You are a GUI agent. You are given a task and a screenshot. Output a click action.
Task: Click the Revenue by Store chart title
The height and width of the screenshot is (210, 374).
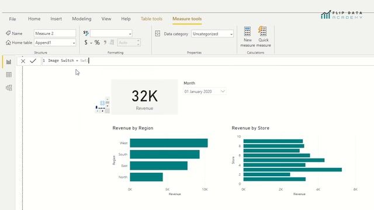[x=251, y=128]
